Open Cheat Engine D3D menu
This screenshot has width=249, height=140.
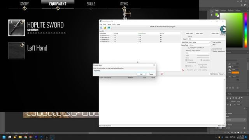pos(114,24)
